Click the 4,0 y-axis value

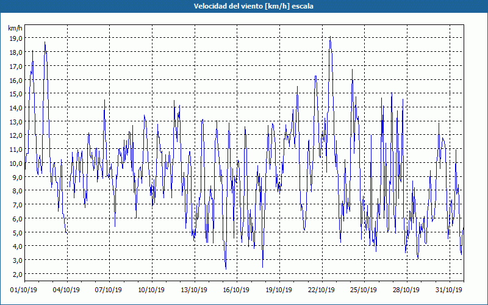point(18,246)
